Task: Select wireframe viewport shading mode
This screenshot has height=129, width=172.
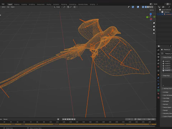Action: coord(146,7)
